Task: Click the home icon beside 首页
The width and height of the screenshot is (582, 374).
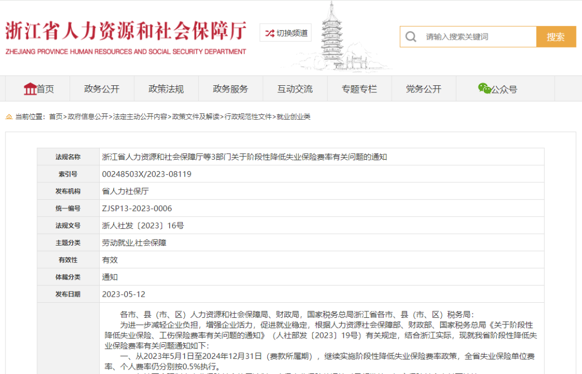Action: click(30, 89)
